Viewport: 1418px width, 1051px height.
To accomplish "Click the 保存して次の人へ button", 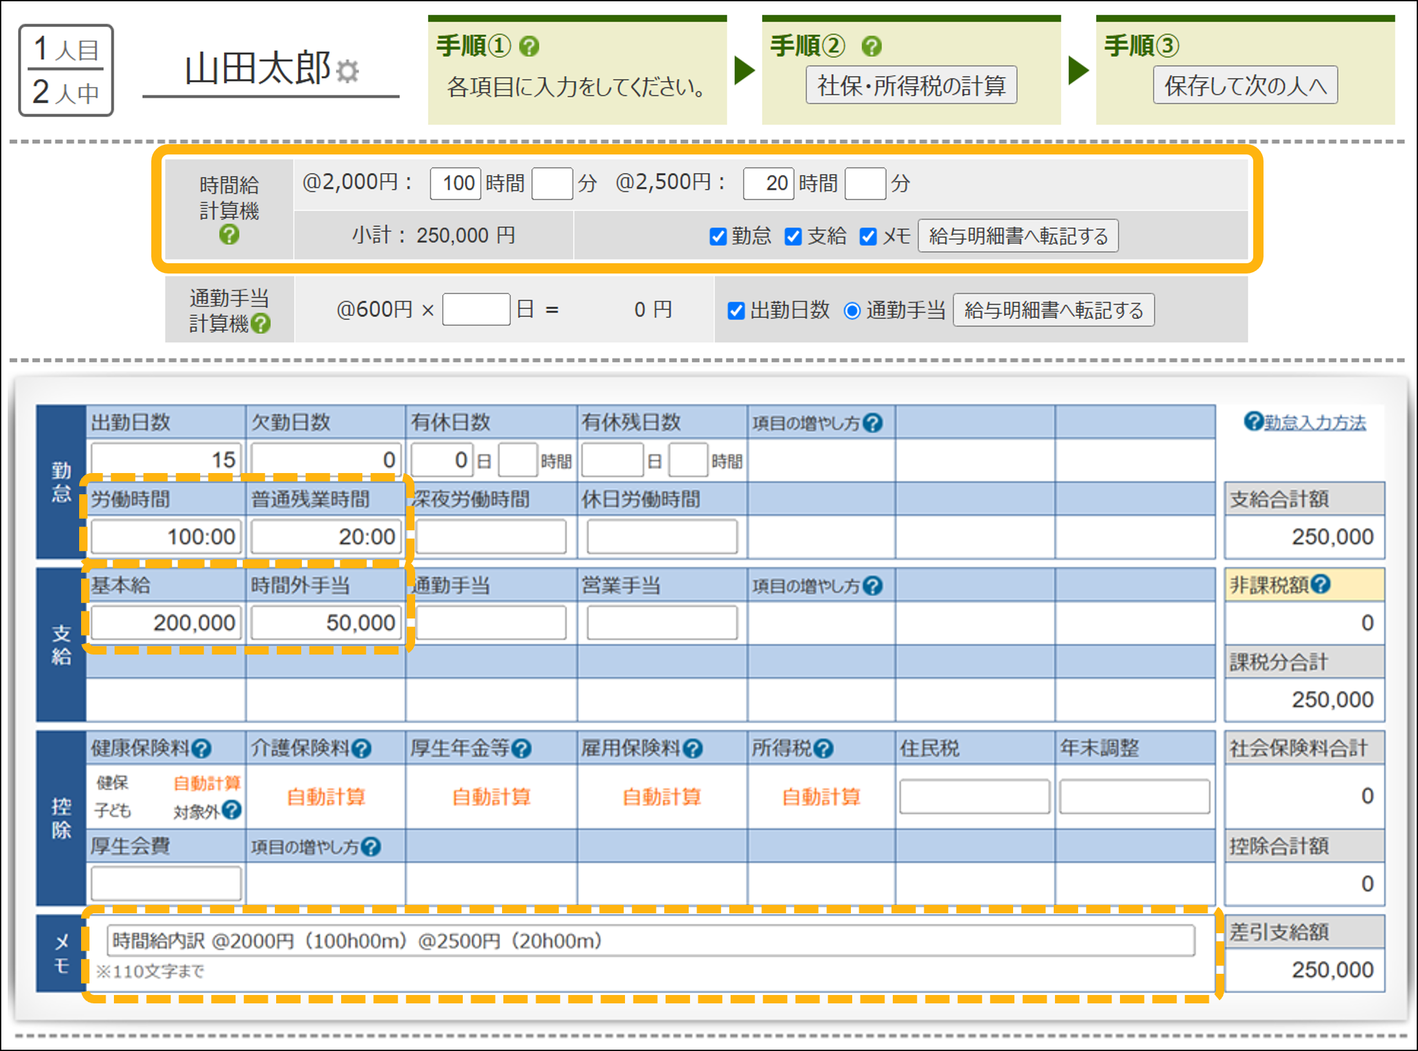I will [x=1245, y=86].
